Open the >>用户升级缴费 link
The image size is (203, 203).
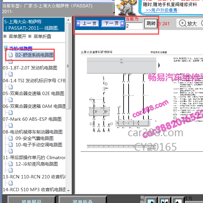(162, 10)
